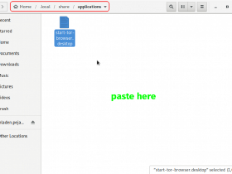This screenshot has width=232, height=174.
Task: Go to the .local path segment
Action: coord(45,7)
